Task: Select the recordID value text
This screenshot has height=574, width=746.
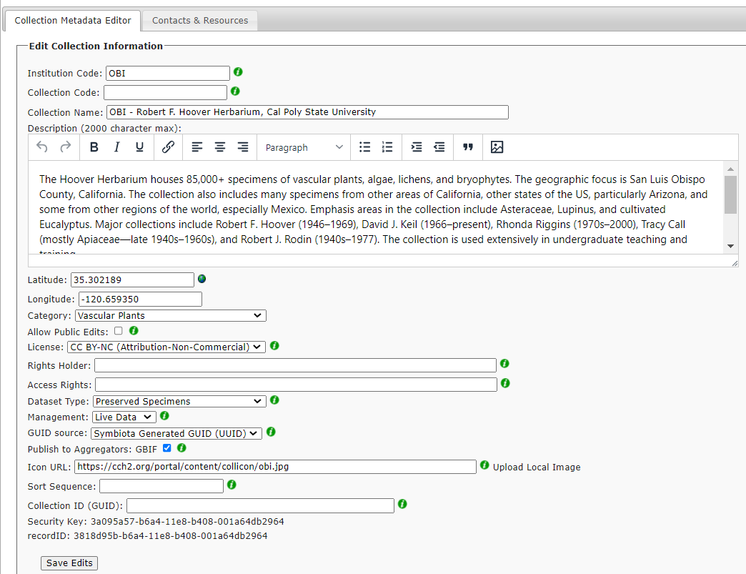Action: click(x=170, y=536)
